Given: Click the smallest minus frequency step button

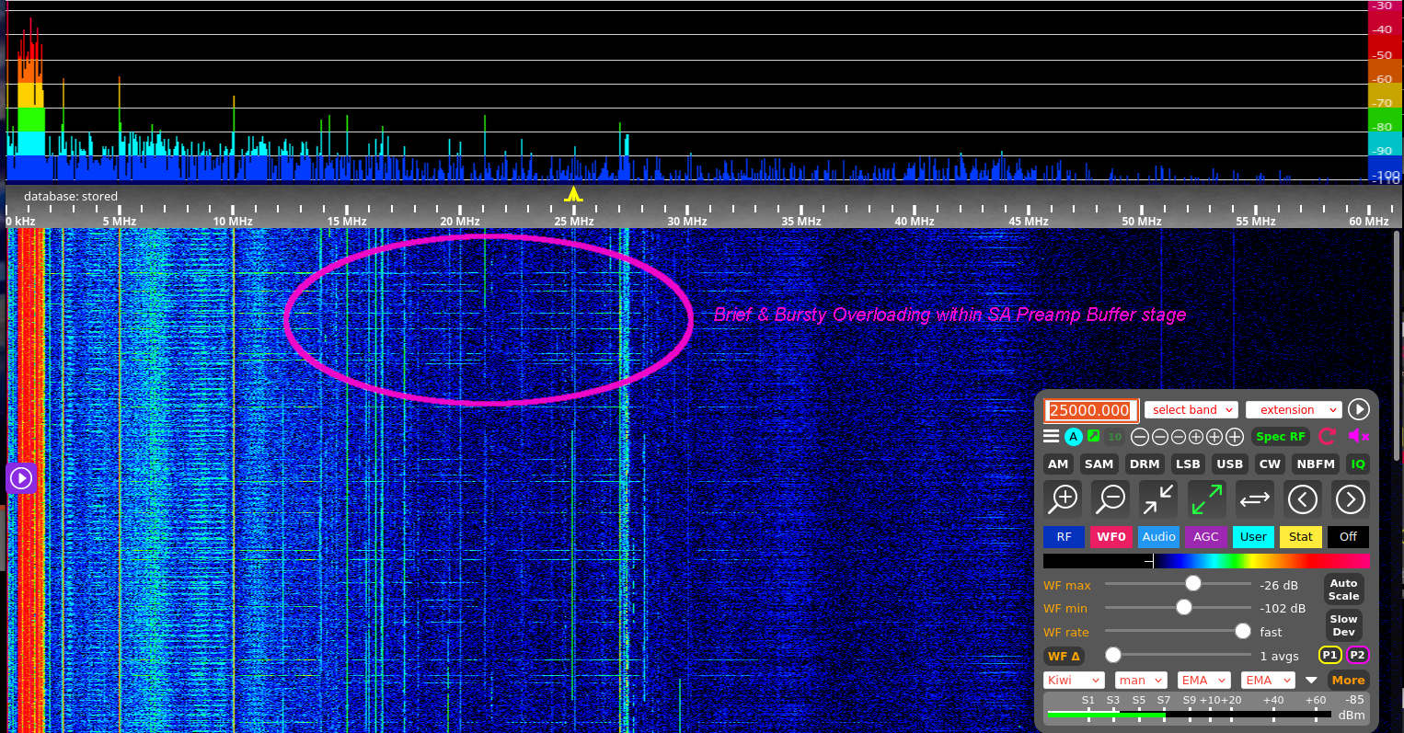Looking at the screenshot, I should (x=1178, y=437).
